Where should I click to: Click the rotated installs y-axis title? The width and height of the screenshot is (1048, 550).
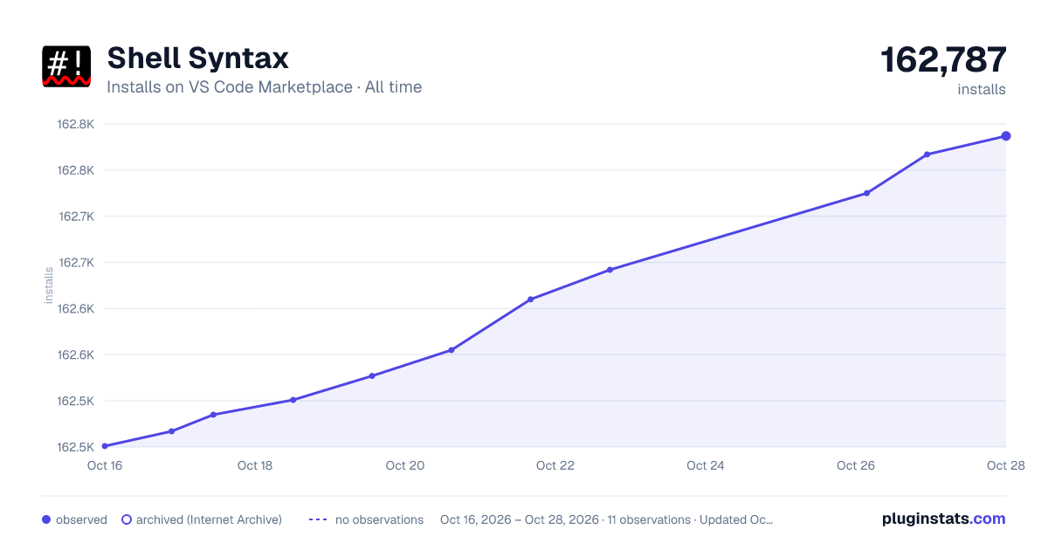coord(49,285)
